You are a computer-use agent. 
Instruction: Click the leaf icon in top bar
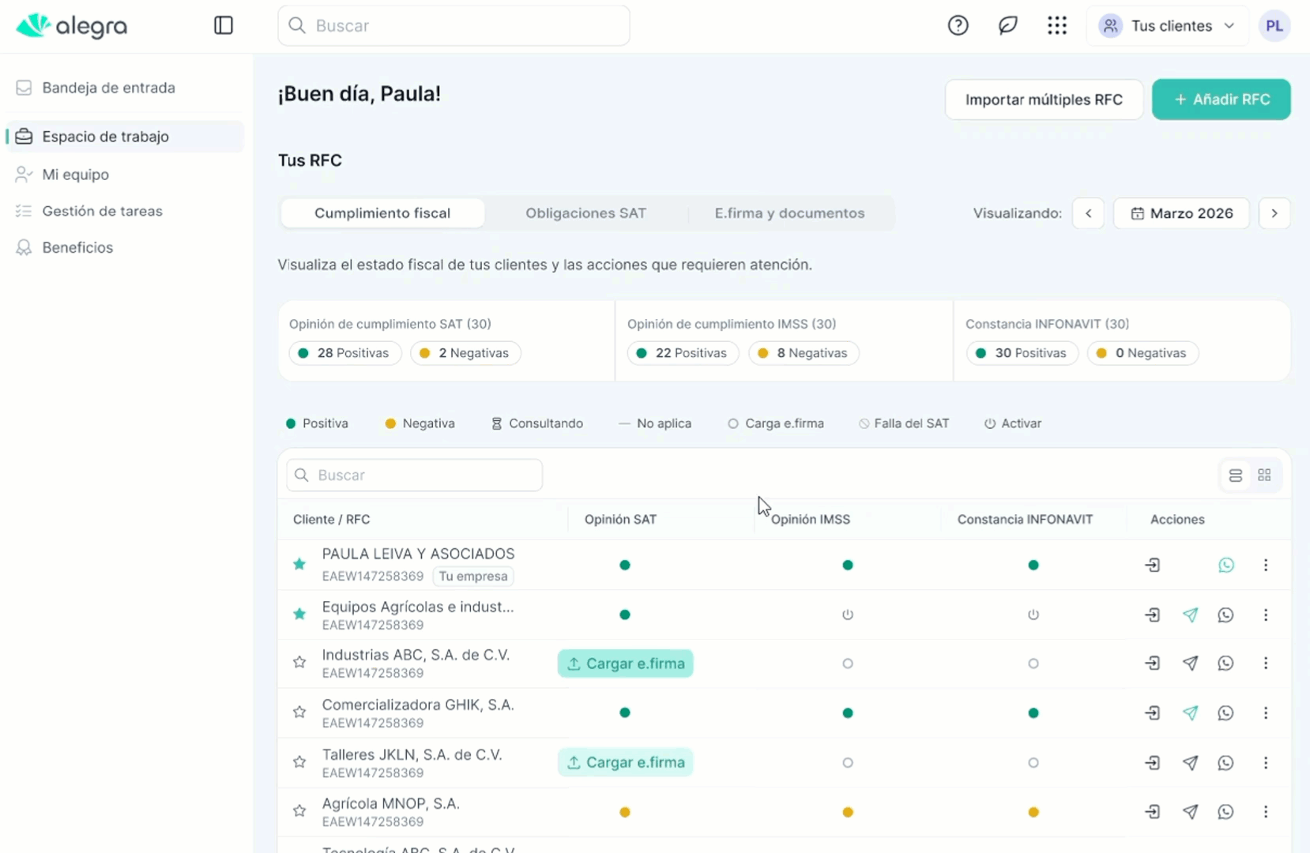1007,25
